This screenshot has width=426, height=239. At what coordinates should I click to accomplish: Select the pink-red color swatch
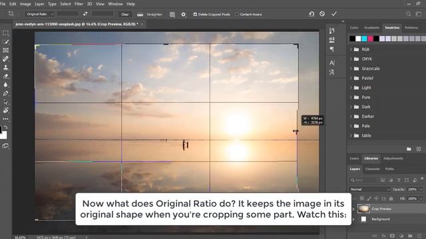370,39
